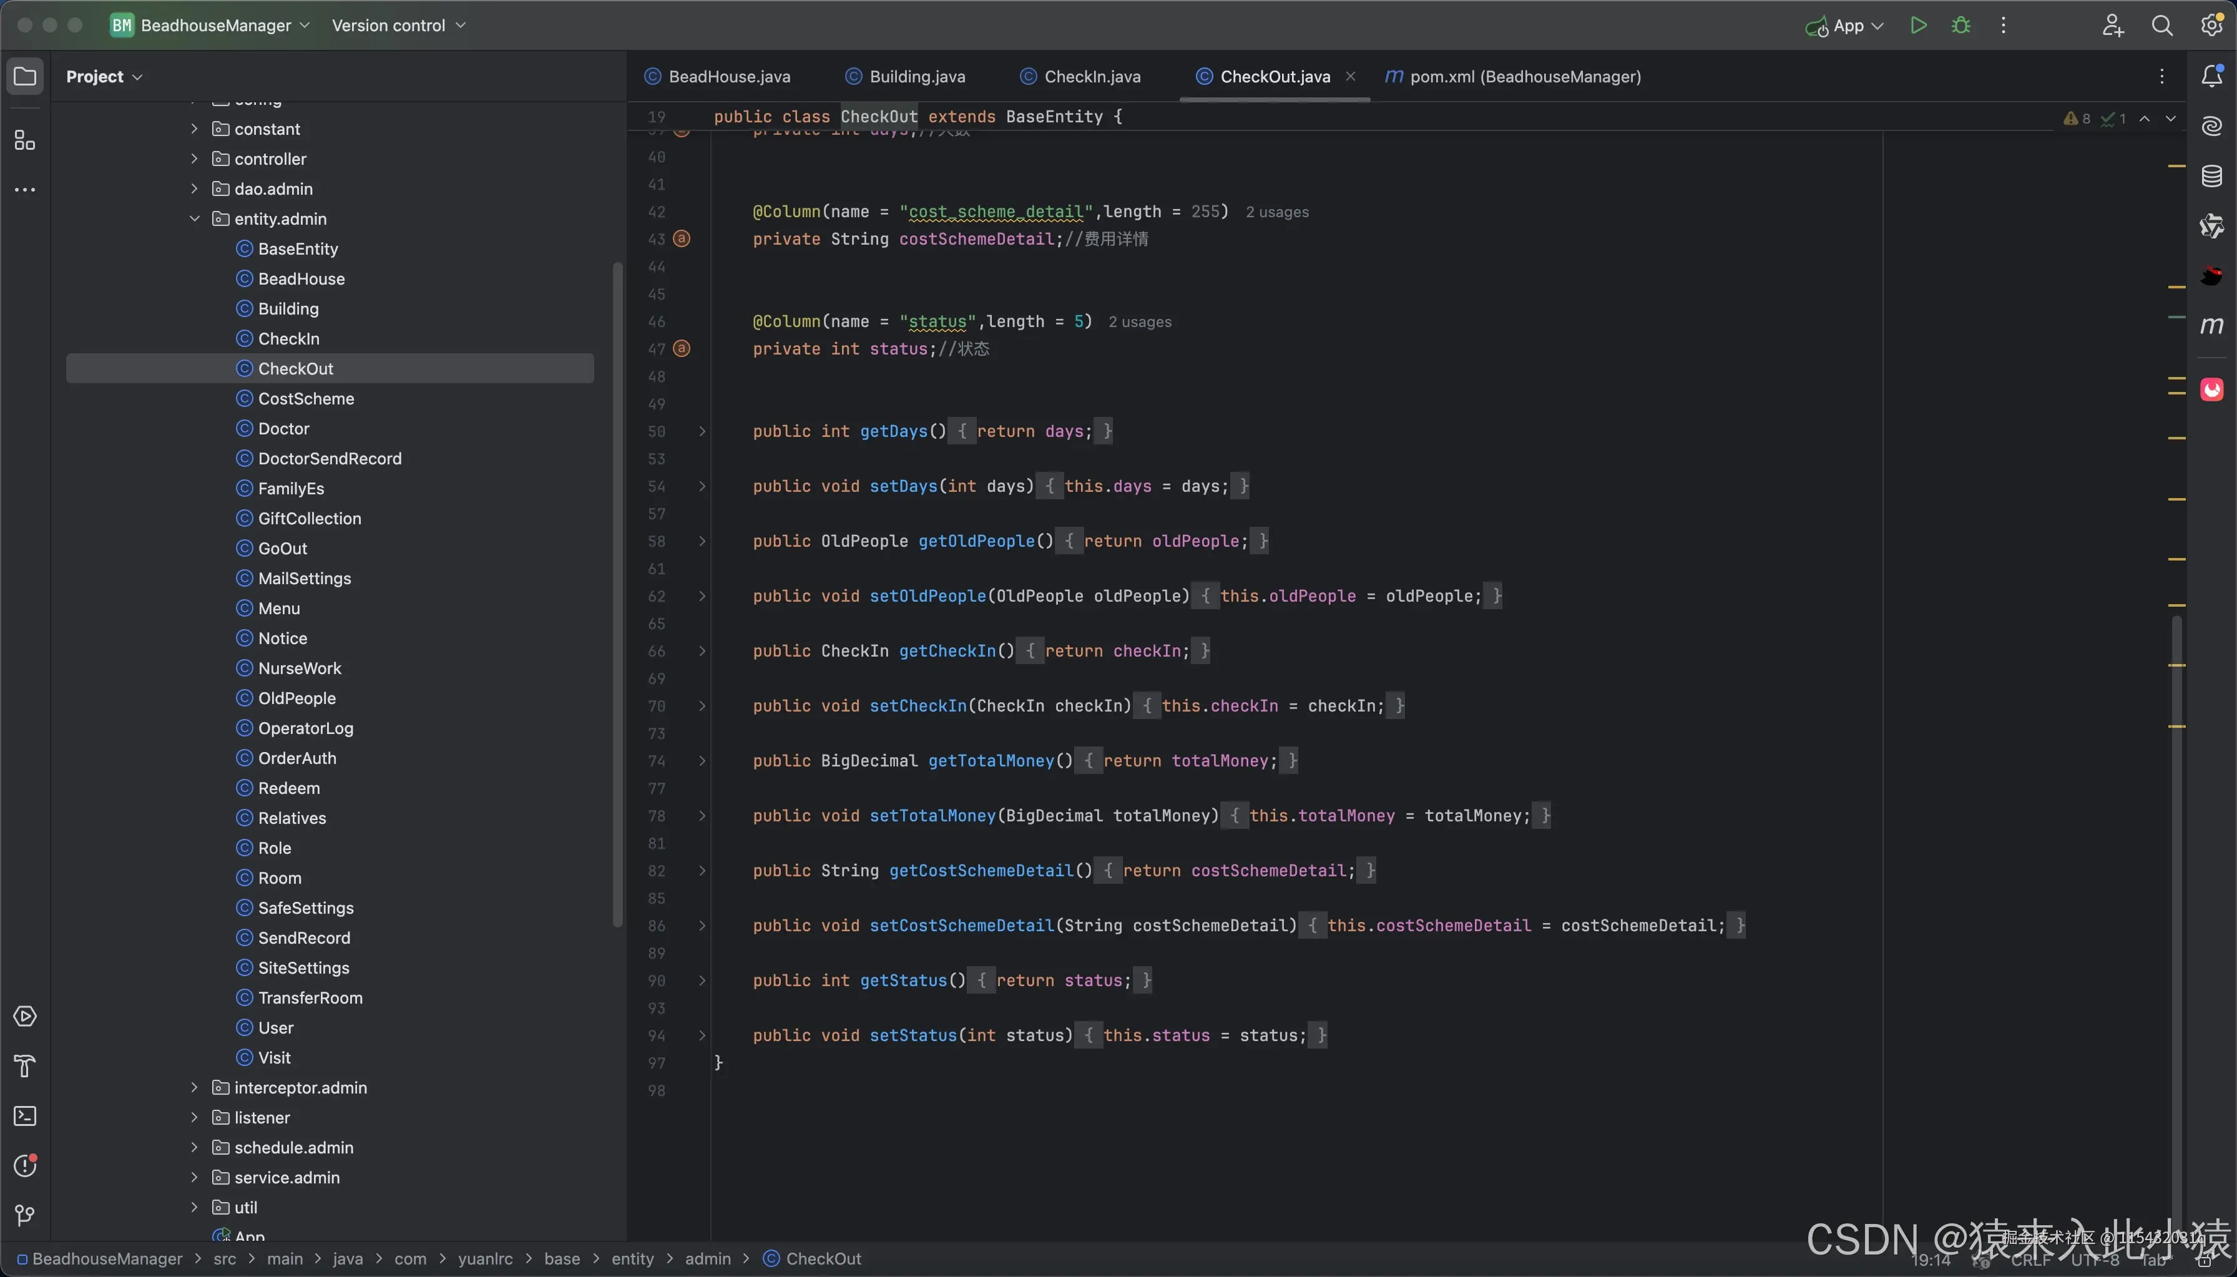Screen dimensions: 2237x1277
Task: Click yuanlrc in the breadcrumb path
Action: pyautogui.click(x=485, y=1258)
